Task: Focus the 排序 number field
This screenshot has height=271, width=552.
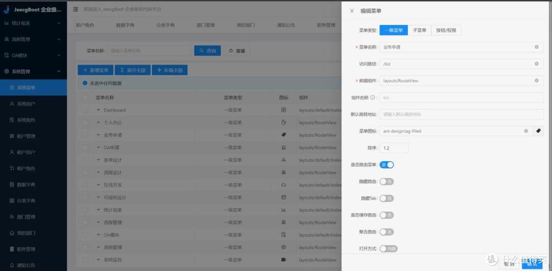Action: click(x=394, y=148)
